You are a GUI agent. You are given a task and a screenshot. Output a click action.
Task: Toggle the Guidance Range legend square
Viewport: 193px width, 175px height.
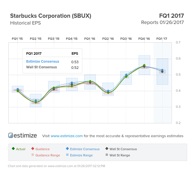pyautogui.click(x=33, y=155)
